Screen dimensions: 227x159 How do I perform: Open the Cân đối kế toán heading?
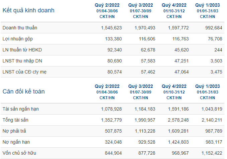(23, 92)
